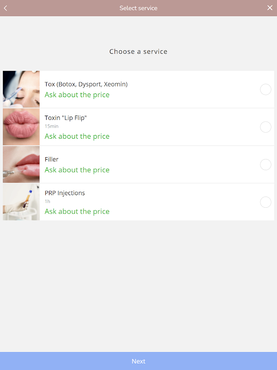This screenshot has width=277, height=370.
Task: Click the PRP Injections service title
Action: 65,193
